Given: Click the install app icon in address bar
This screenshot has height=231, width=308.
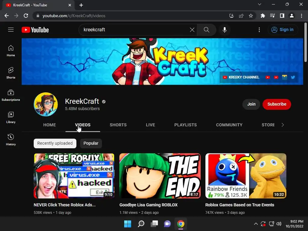Looking at the screenshot, I should pyautogui.click(x=232, y=16).
